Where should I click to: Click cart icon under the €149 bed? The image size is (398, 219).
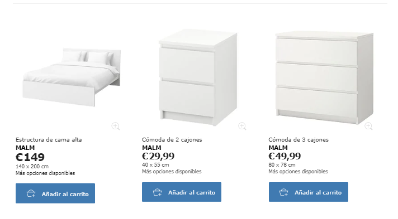point(31,194)
